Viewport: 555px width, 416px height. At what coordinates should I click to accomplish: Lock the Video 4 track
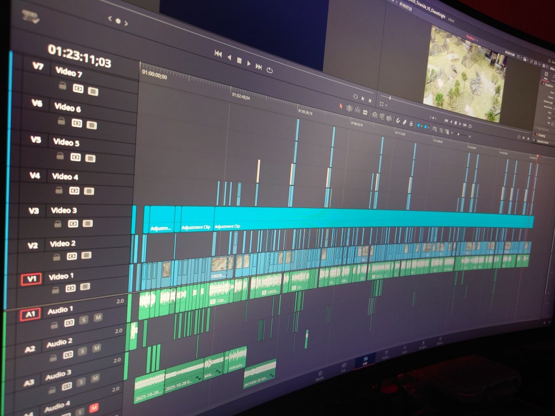[x=59, y=190]
